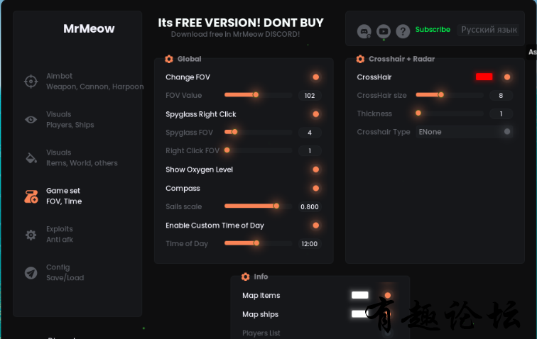Click the eye icon for Players, Ships
Image resolution: width=537 pixels, height=339 pixels.
coord(31,120)
